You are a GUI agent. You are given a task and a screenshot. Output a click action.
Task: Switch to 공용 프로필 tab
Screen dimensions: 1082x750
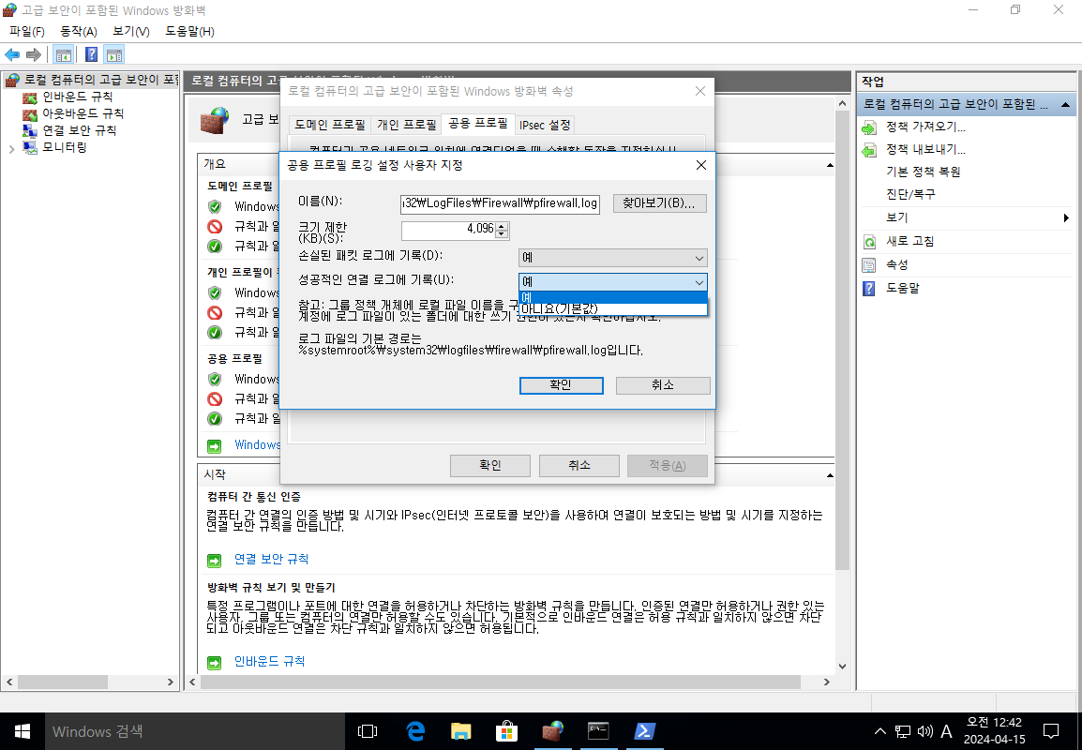[x=477, y=124]
